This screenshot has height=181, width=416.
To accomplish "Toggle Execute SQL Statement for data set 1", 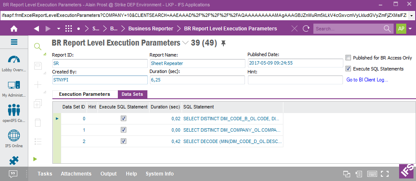I will point(123,130).
